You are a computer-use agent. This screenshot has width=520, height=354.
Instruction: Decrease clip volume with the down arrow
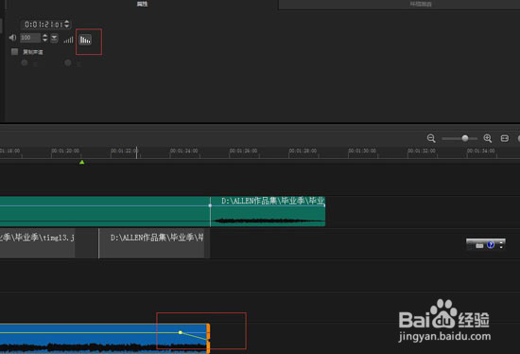click(44, 40)
